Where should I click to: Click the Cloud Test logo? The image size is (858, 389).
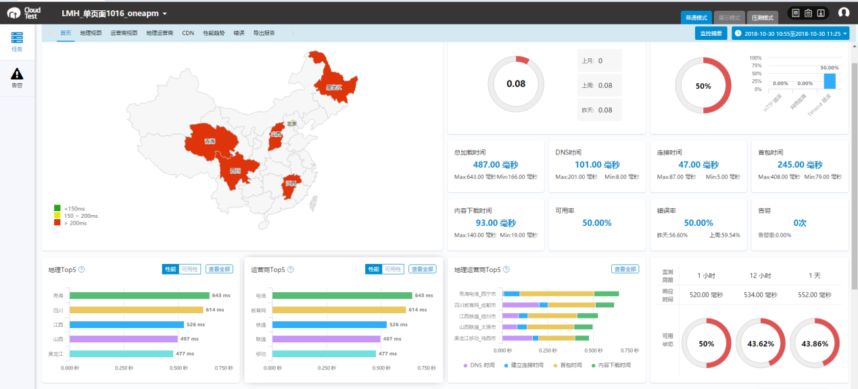25,12
